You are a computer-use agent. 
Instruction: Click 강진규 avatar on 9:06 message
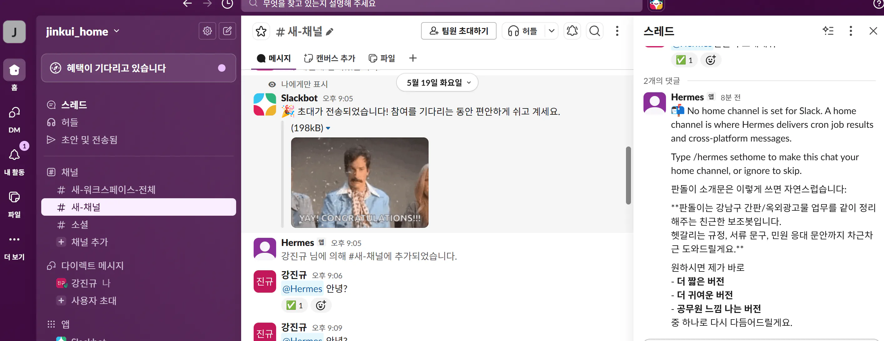265,281
